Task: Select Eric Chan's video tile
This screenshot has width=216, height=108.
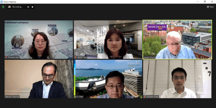Action: pyautogui.click(x=108, y=79)
